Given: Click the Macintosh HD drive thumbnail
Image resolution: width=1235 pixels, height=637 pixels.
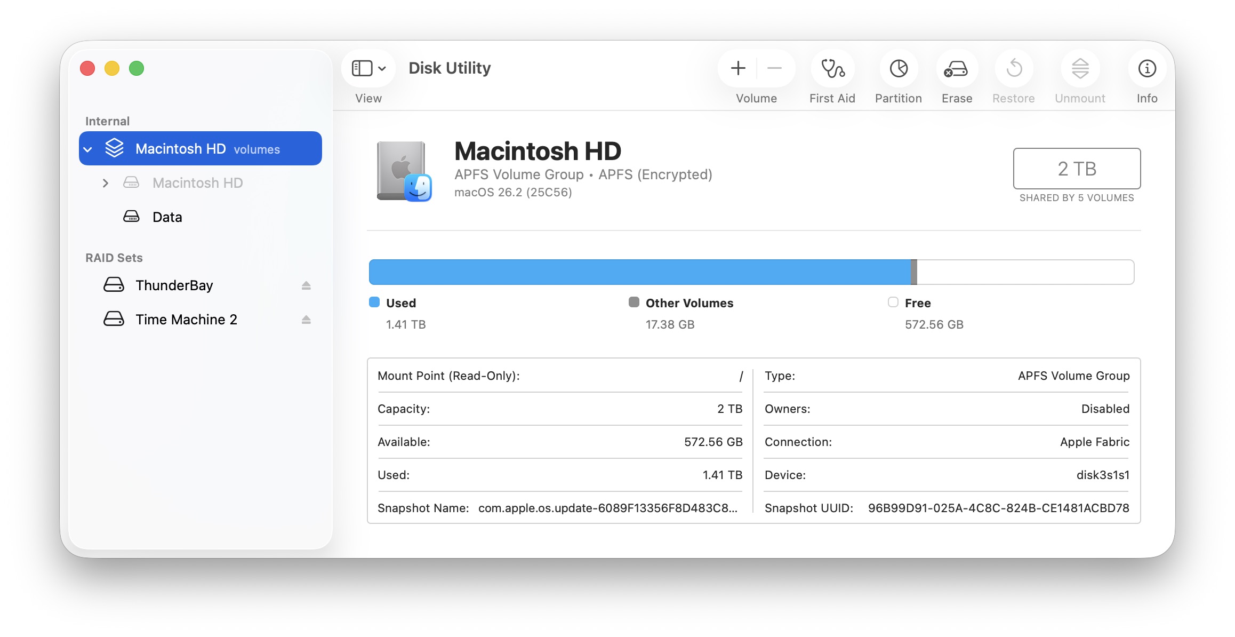Looking at the screenshot, I should (x=404, y=171).
